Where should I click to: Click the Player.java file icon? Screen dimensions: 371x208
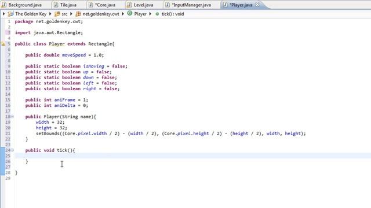(225, 5)
